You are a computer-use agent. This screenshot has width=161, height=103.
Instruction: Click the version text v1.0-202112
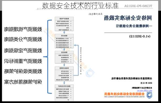click(140, 36)
